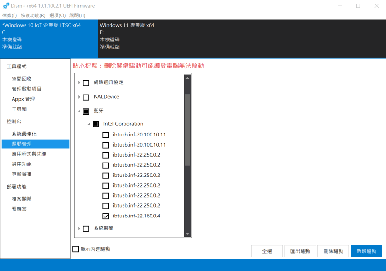Select the 系統裝置 label

(103, 228)
